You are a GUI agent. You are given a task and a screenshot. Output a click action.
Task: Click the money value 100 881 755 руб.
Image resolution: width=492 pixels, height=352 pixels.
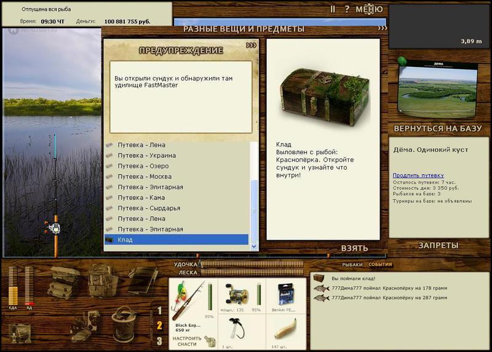coord(127,22)
